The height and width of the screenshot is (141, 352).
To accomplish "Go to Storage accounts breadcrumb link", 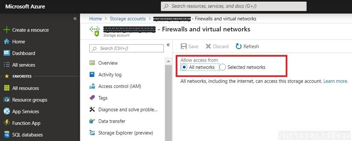I will (x=128, y=19).
